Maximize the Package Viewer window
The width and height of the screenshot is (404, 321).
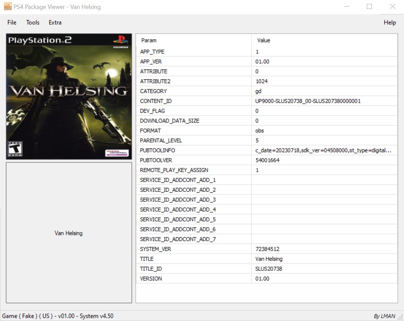[x=370, y=7]
